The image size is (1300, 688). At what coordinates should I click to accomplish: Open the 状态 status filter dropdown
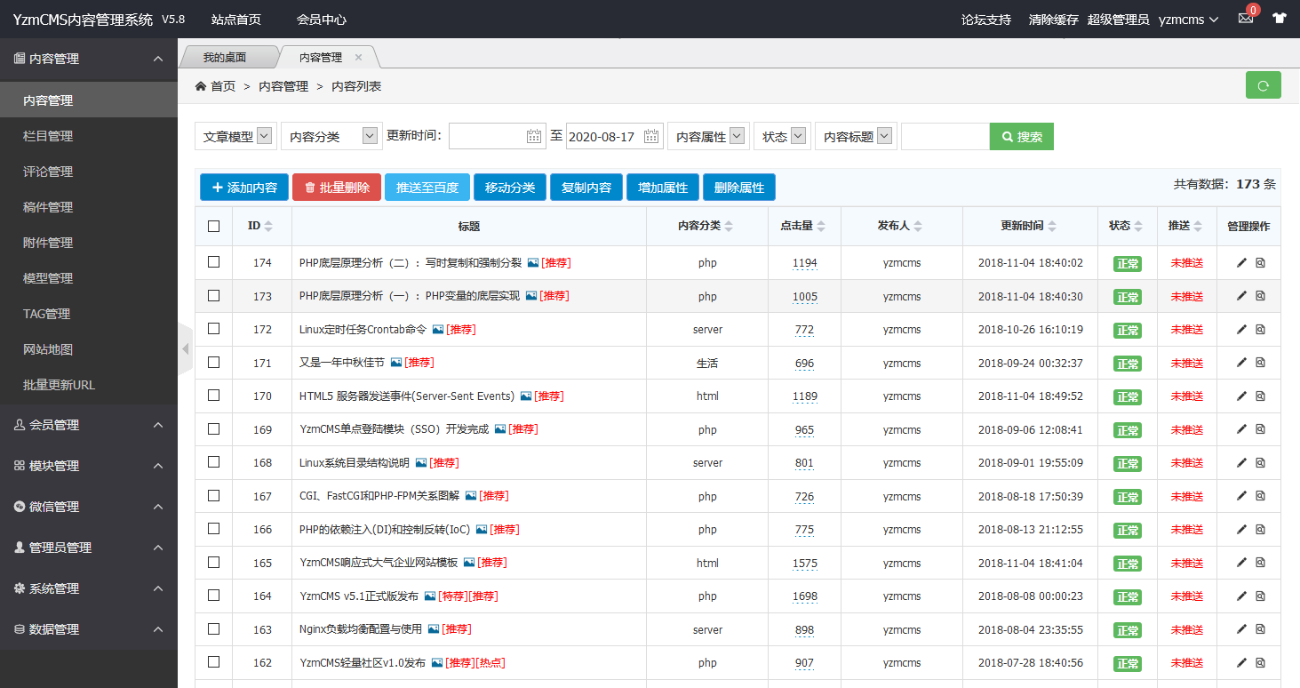coord(781,136)
